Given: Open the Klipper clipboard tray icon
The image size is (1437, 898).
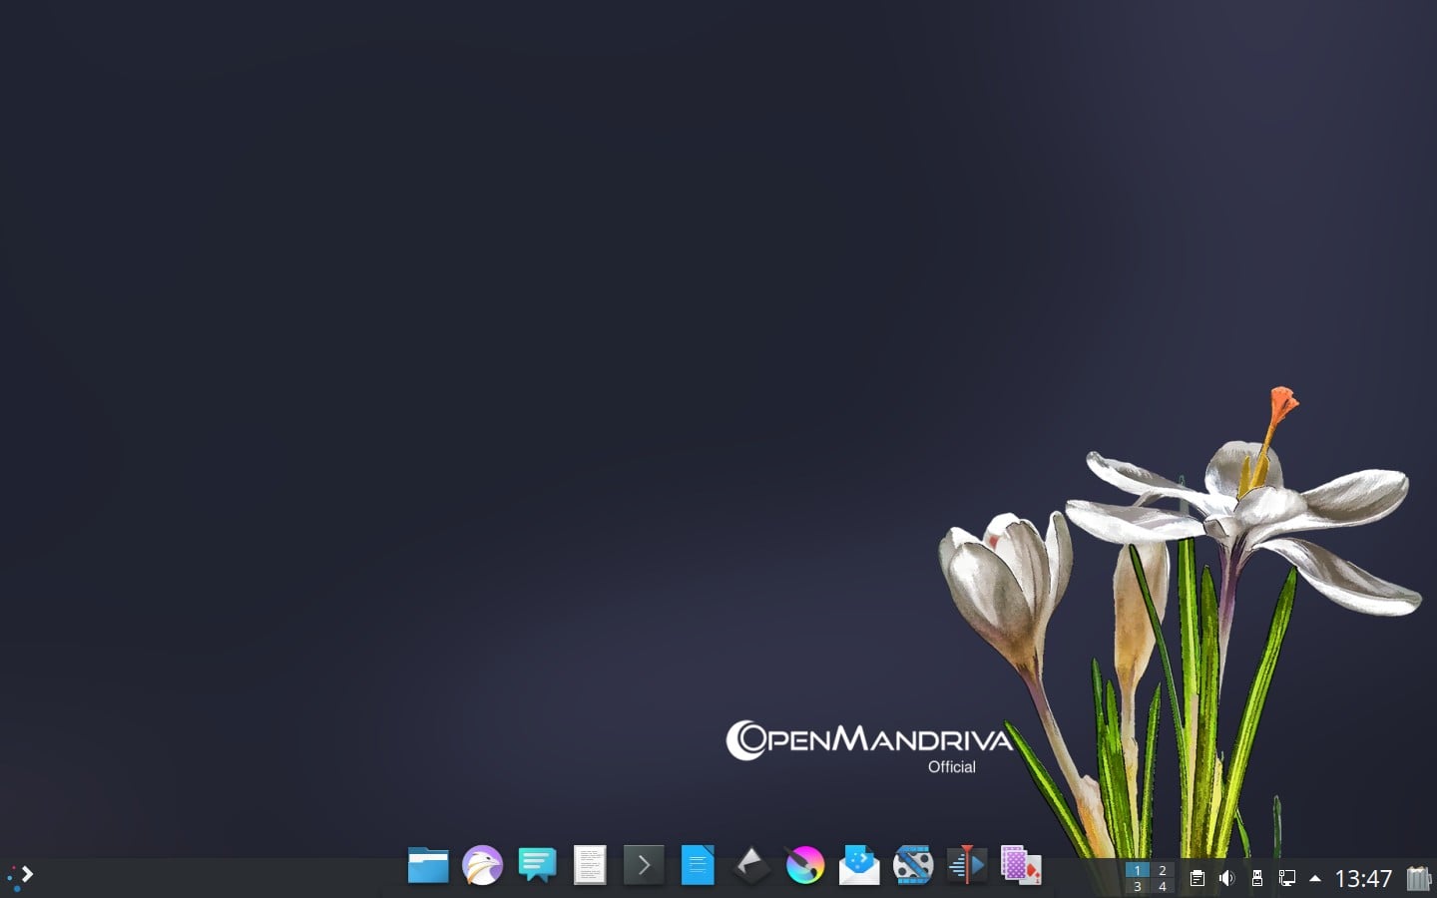Looking at the screenshot, I should point(1197,878).
